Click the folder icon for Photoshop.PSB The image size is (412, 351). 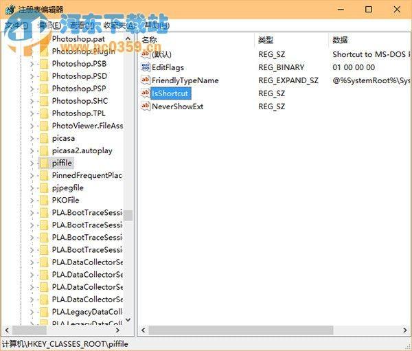(x=44, y=64)
